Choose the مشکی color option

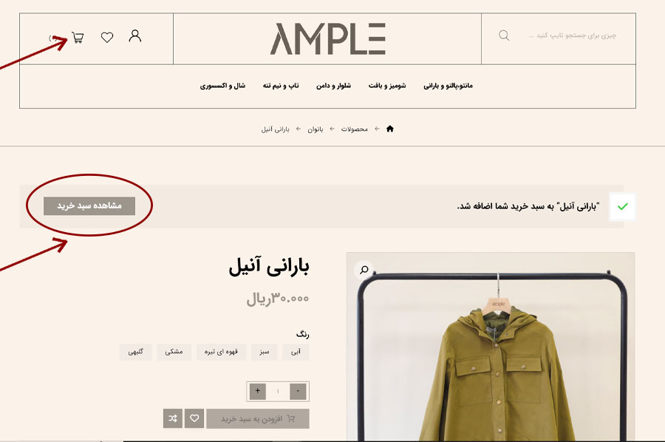point(174,352)
